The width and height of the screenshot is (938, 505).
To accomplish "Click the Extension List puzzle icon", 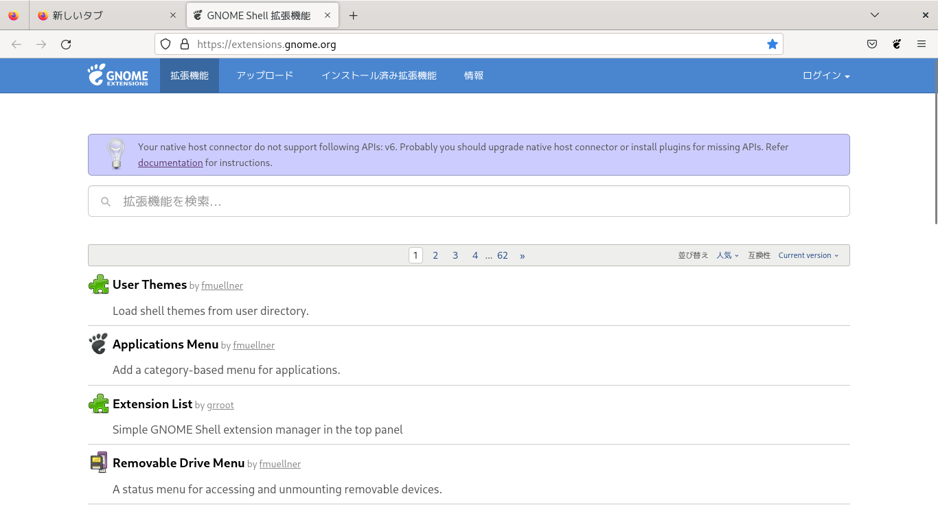I will (x=99, y=403).
